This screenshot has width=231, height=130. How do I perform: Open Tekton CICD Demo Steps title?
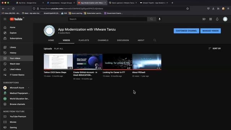(x=55, y=72)
